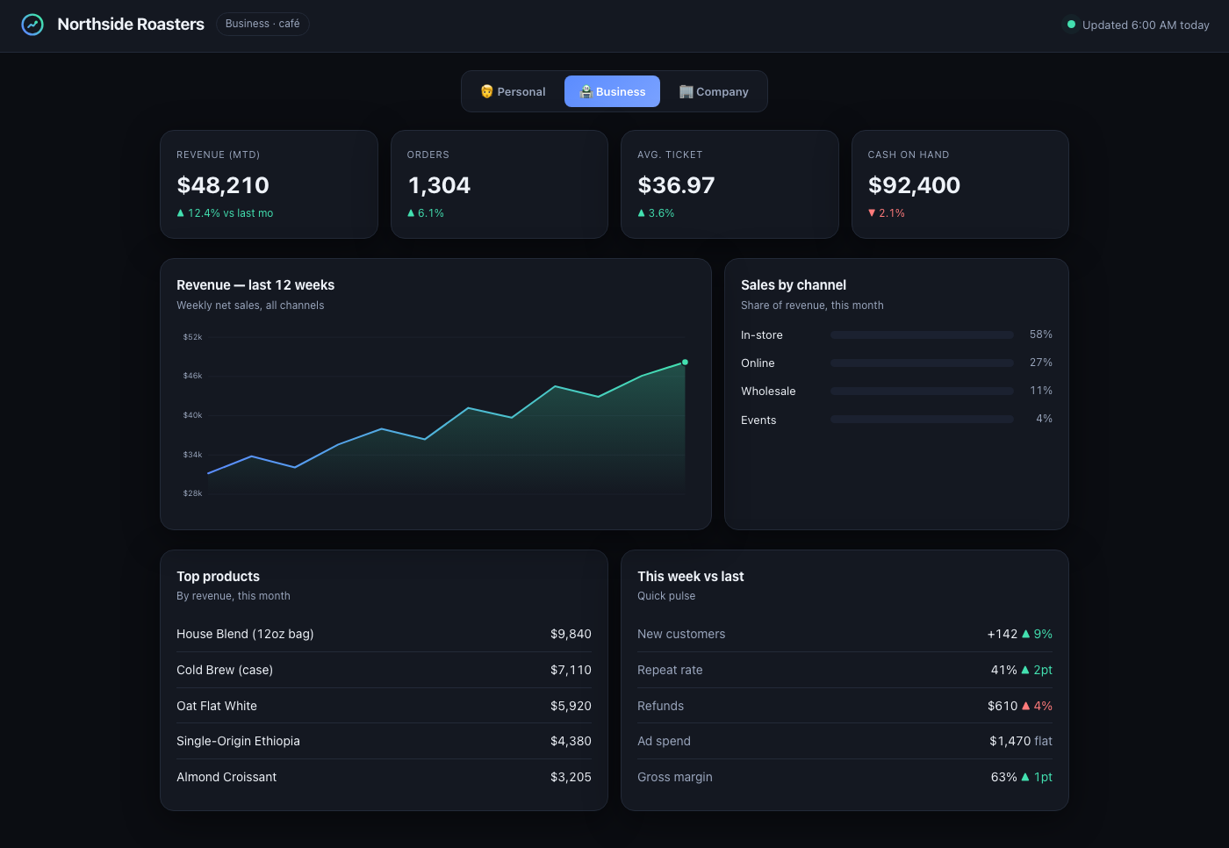Click the Top products heading
This screenshot has height=848, width=1229.
point(218,577)
